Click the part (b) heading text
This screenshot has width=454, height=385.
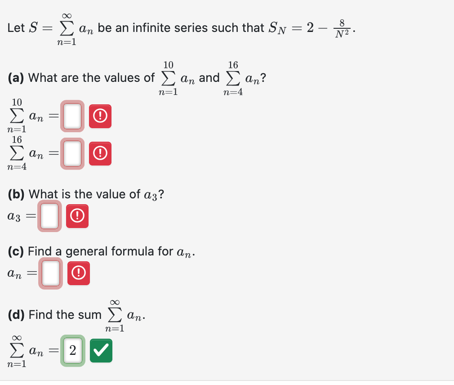tap(72, 194)
